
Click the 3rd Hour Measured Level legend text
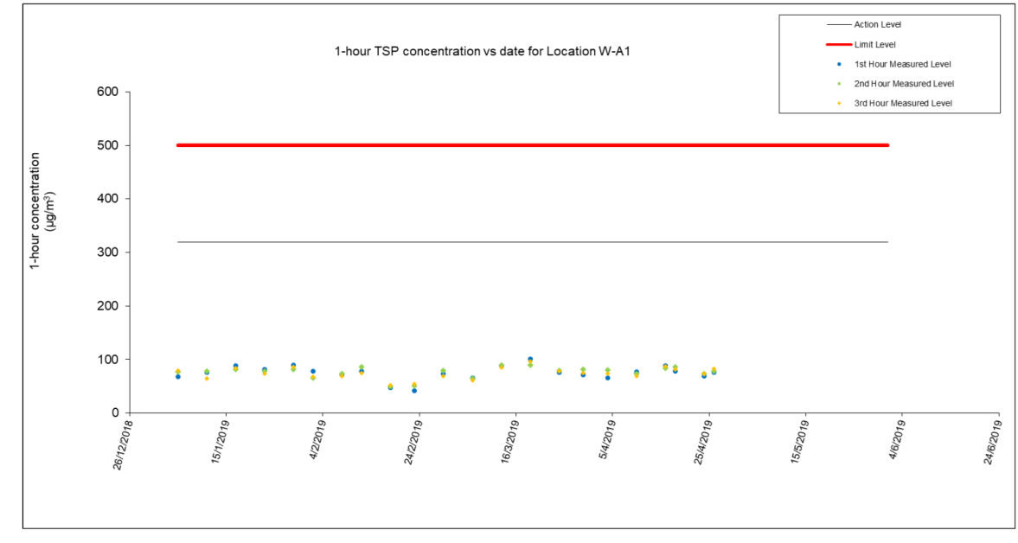(x=903, y=103)
